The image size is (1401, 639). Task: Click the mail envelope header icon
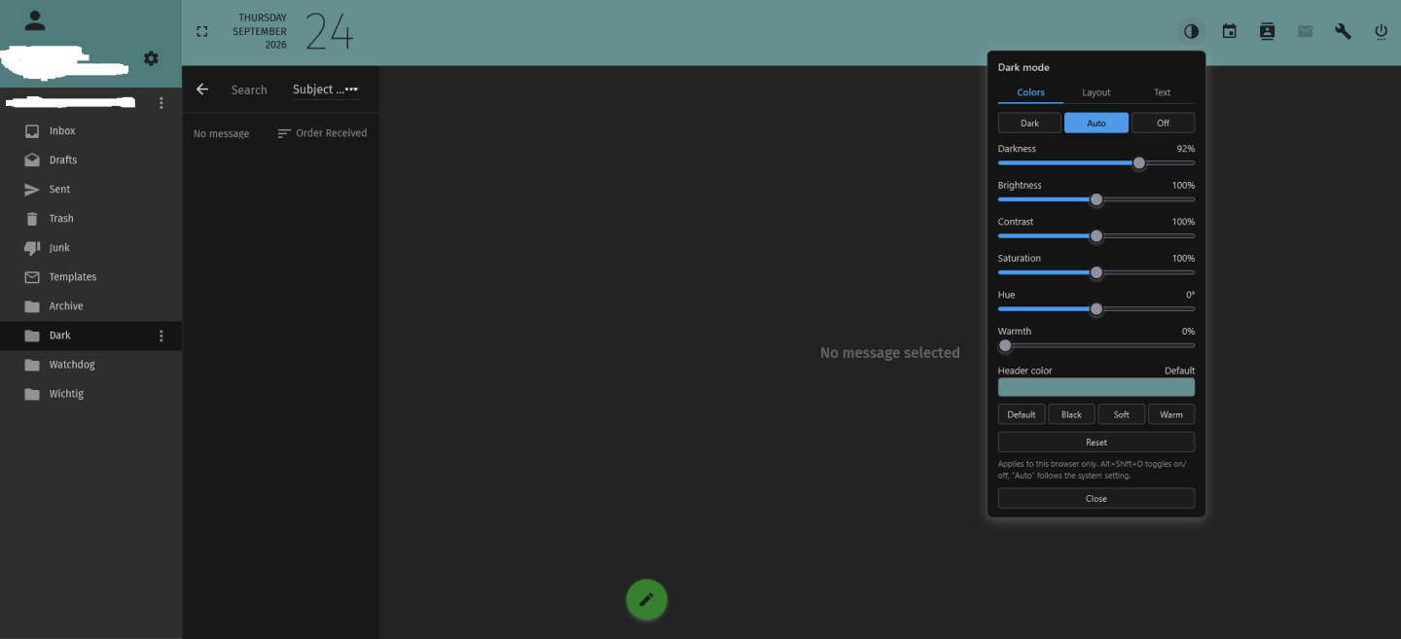click(1305, 31)
